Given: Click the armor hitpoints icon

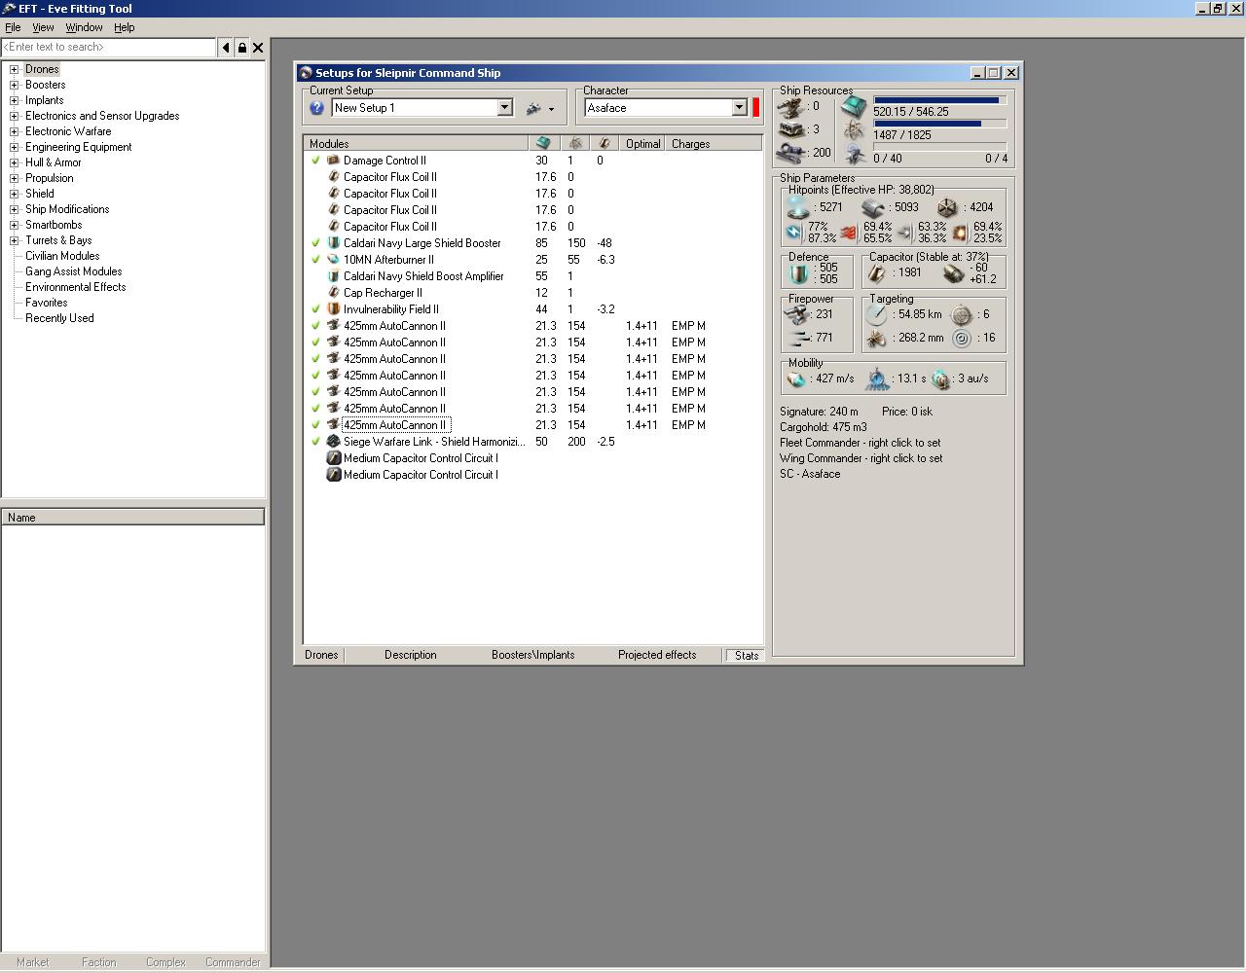Looking at the screenshot, I should pyautogui.click(x=873, y=207).
